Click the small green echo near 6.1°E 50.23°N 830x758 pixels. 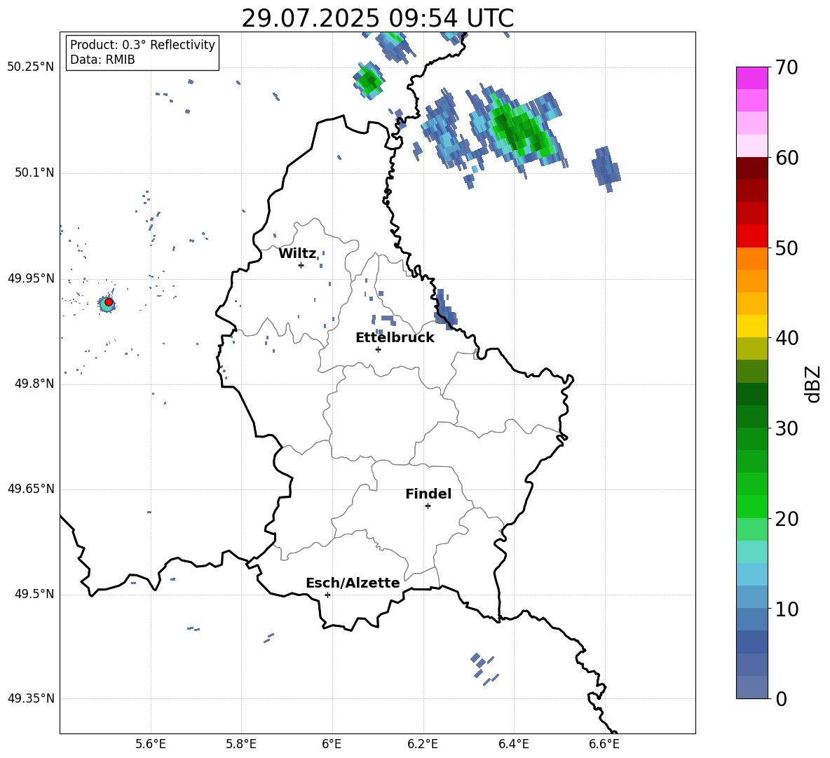[x=369, y=81]
